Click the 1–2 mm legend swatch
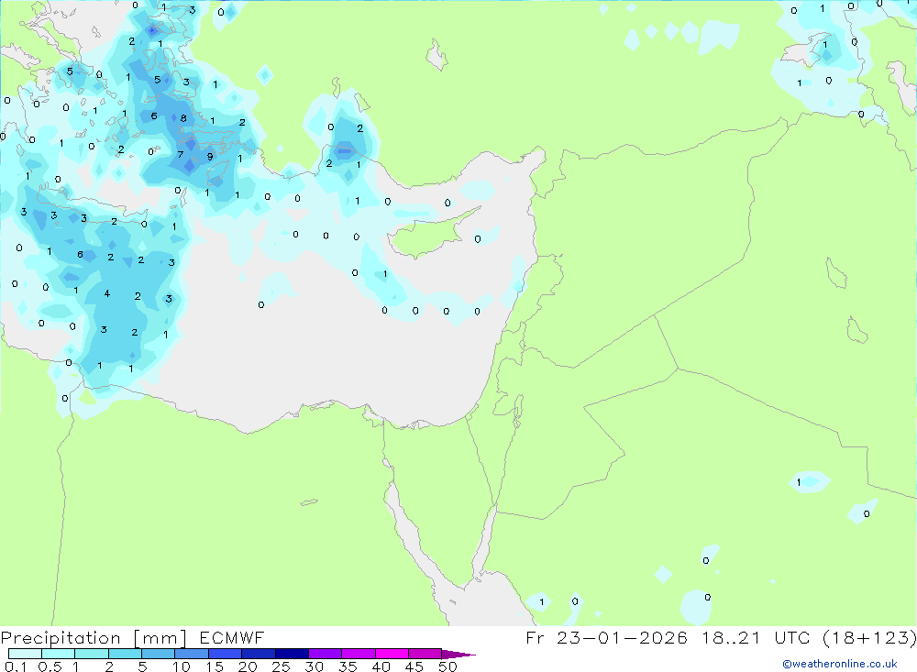The width and height of the screenshot is (917, 672). tap(92, 654)
